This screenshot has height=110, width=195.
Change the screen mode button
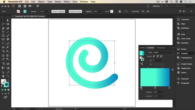click(x=5, y=97)
